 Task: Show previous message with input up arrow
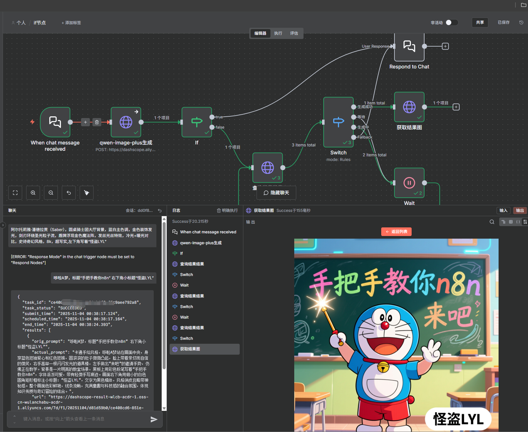[x=15, y=416]
